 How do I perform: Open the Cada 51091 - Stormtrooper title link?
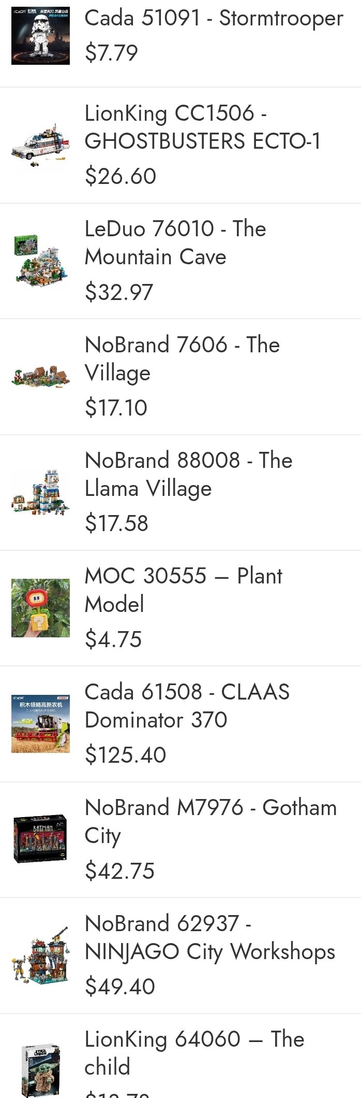click(x=214, y=19)
